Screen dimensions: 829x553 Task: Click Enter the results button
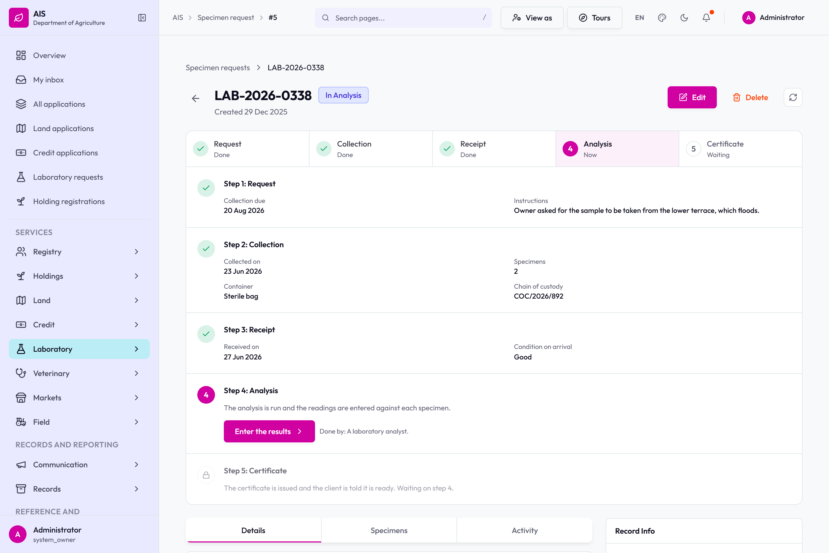[x=269, y=431]
